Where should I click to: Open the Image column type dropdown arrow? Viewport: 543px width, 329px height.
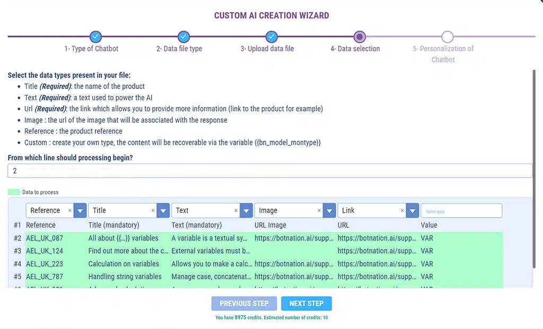pyautogui.click(x=329, y=211)
